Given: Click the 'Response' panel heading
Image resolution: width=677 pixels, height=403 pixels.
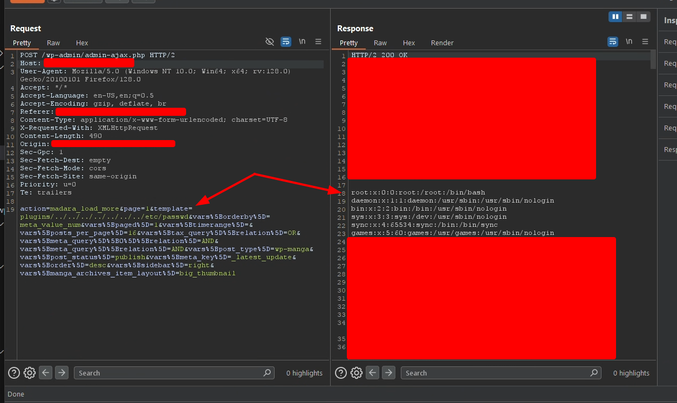Looking at the screenshot, I should [355, 29].
